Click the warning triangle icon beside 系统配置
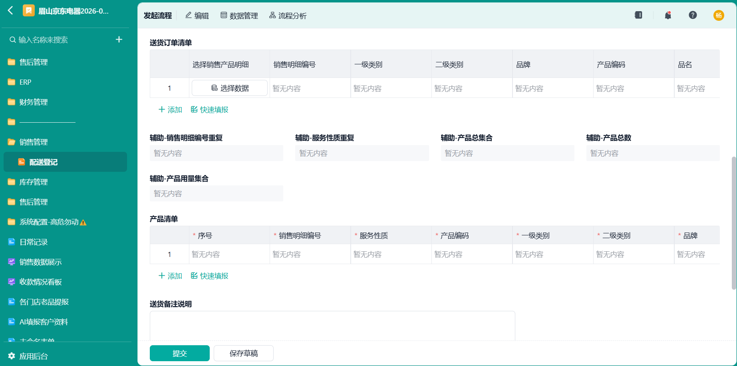This screenshot has height=366, width=737. point(83,223)
